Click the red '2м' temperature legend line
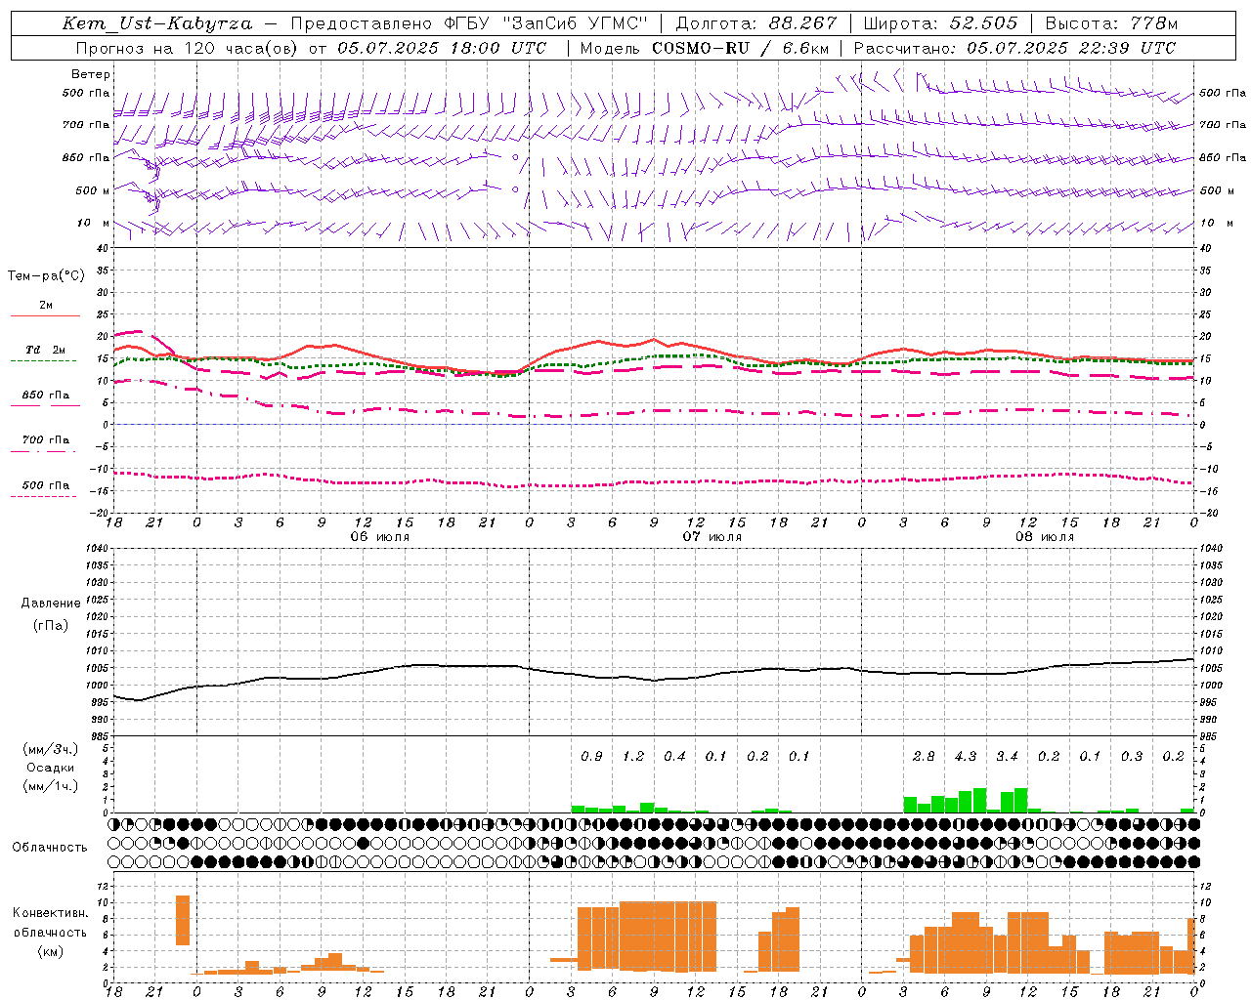Image resolution: width=1251 pixels, height=1000 pixels. pyautogui.click(x=45, y=315)
